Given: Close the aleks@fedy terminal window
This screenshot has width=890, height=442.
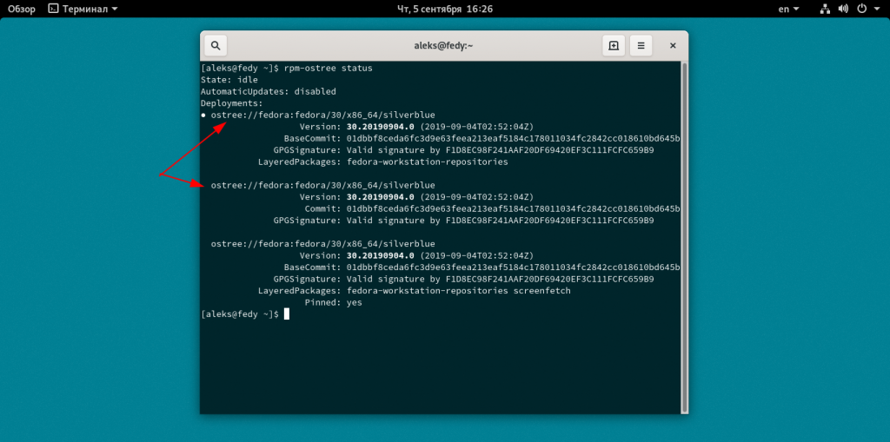Looking at the screenshot, I should click(x=672, y=46).
